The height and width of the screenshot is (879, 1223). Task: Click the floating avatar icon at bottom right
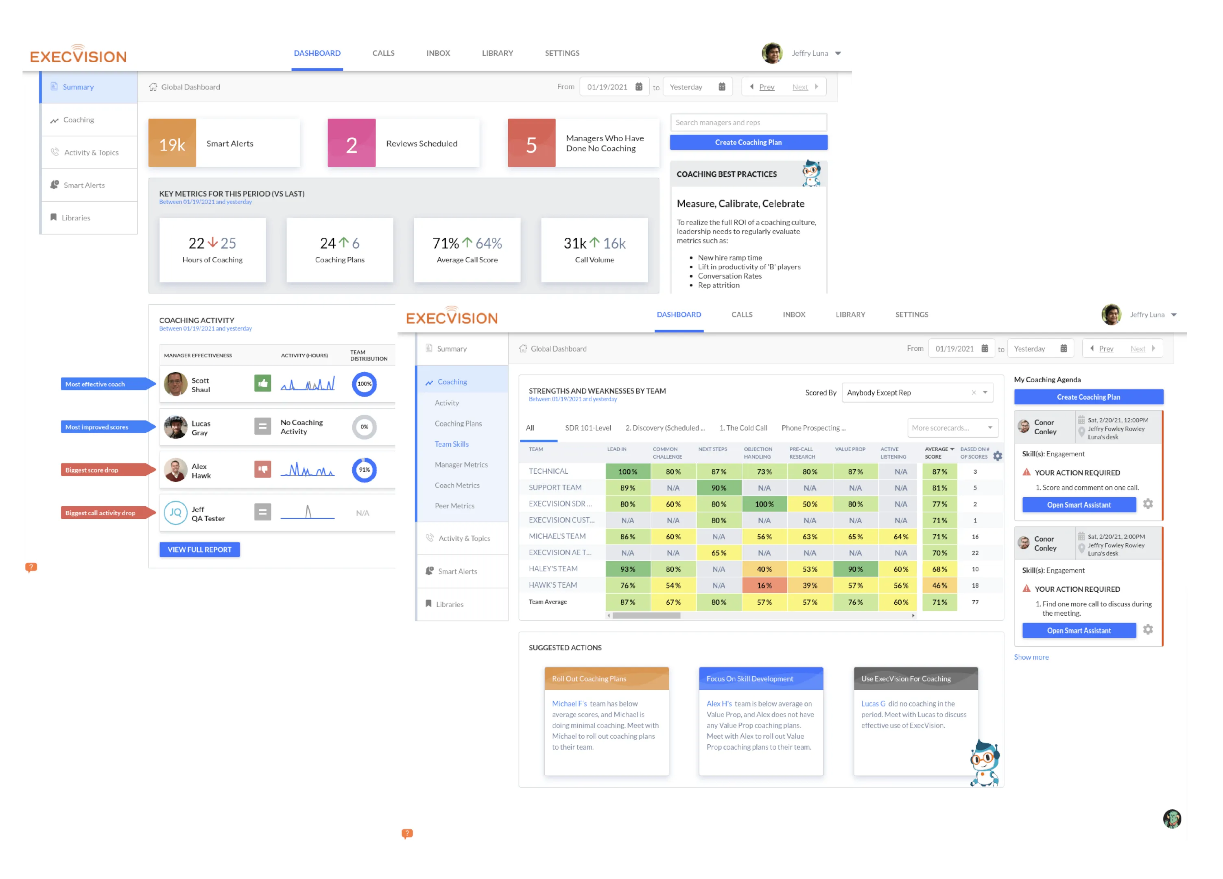(1172, 819)
